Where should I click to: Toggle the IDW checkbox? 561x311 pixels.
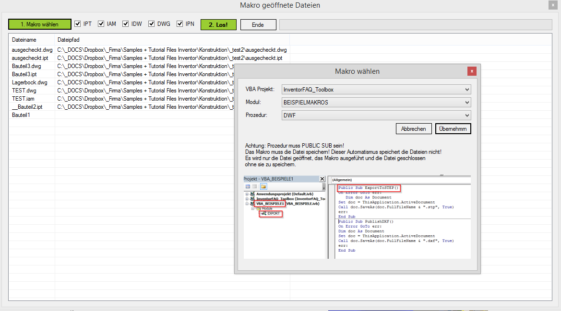click(126, 24)
